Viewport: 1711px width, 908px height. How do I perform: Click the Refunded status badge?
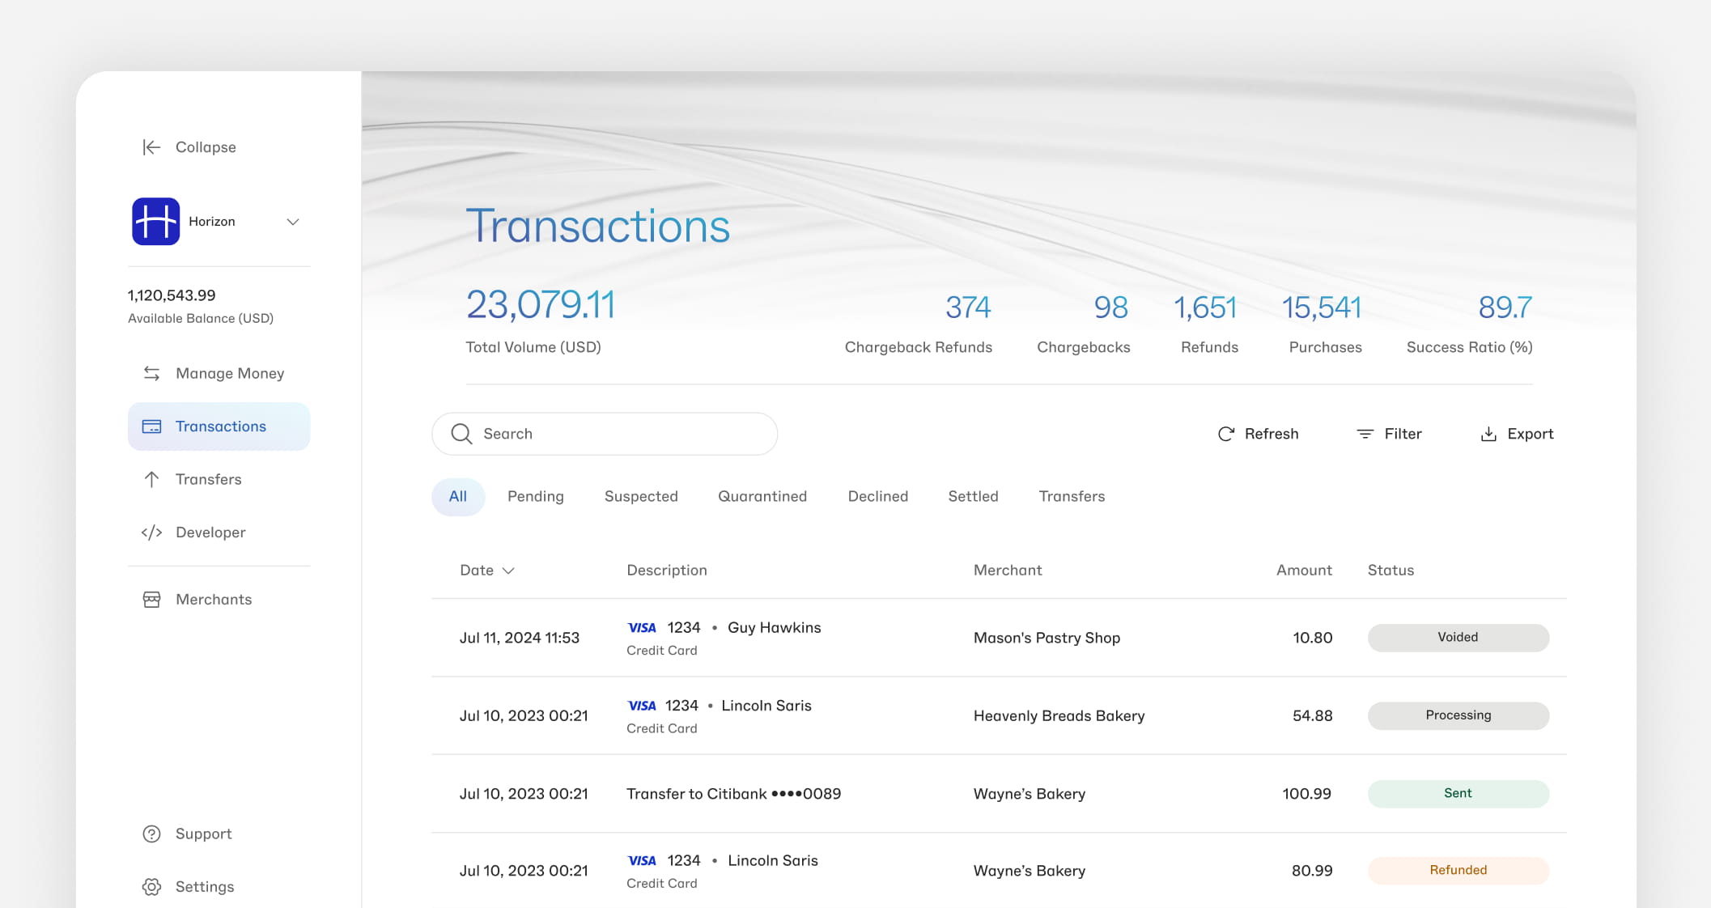(x=1458, y=871)
